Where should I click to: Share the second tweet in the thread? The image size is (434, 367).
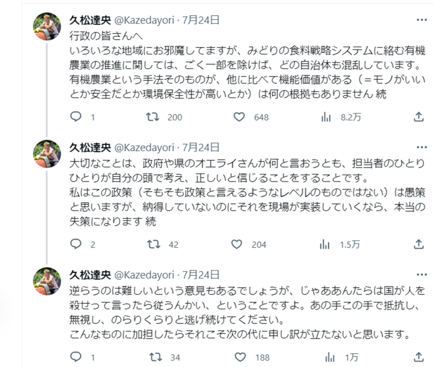[x=418, y=244]
